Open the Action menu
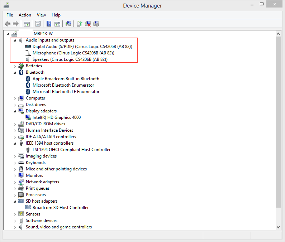 [x=25, y=15]
